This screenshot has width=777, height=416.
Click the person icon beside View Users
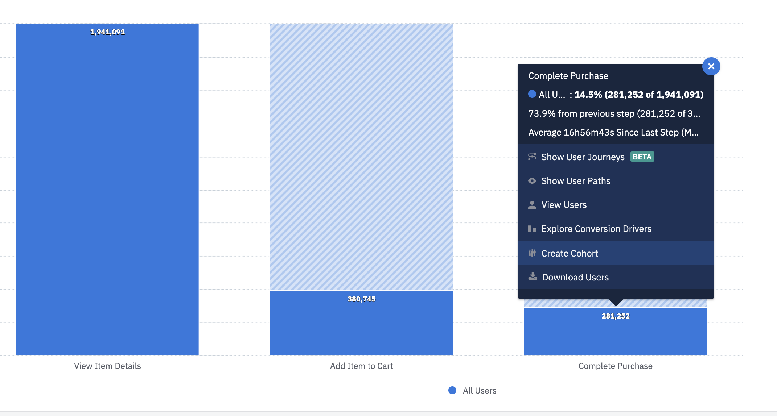tap(532, 205)
